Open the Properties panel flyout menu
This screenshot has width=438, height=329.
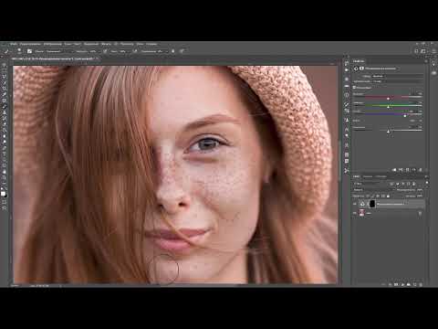pos(426,61)
